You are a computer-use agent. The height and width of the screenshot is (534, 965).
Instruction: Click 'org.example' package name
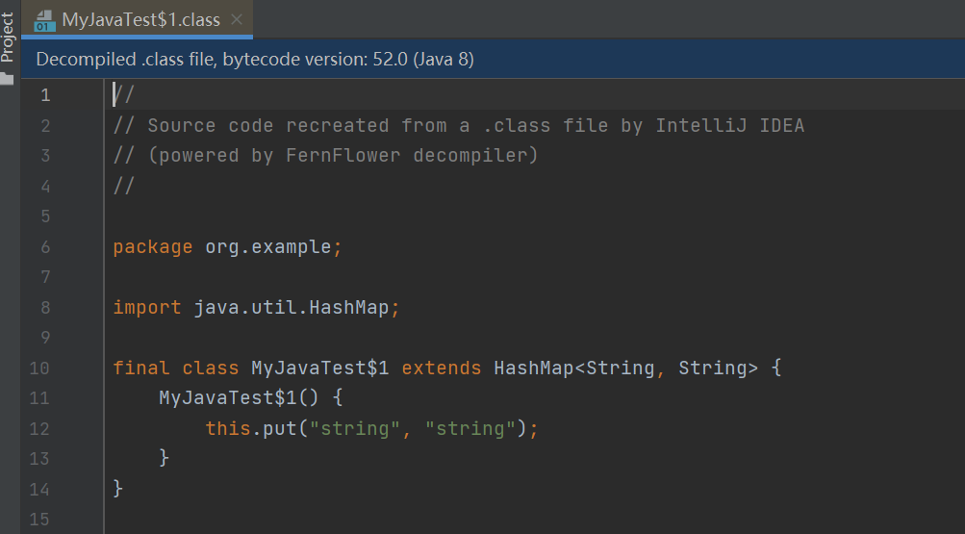click(x=268, y=247)
